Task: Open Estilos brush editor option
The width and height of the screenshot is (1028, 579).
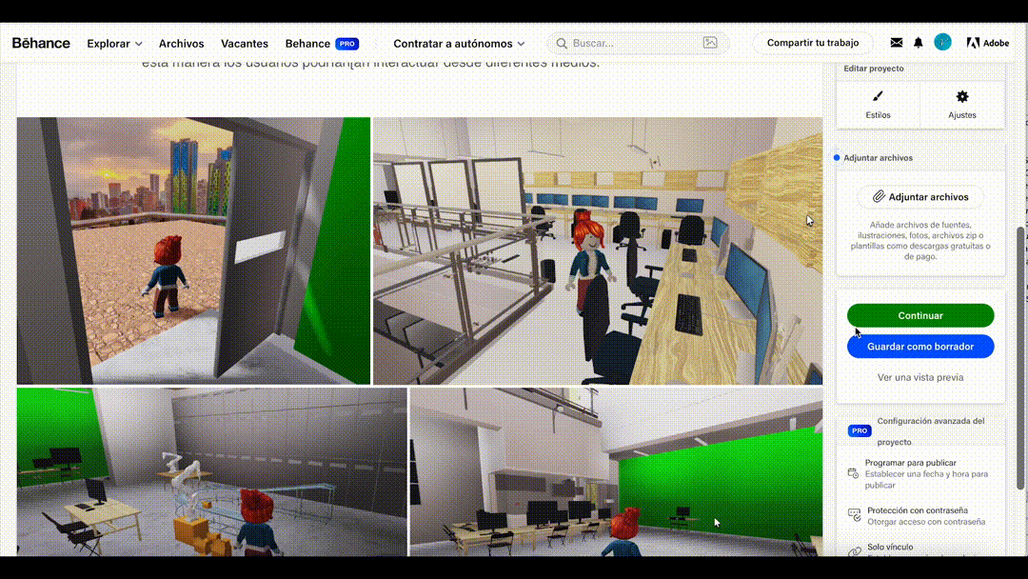Action: tap(878, 104)
